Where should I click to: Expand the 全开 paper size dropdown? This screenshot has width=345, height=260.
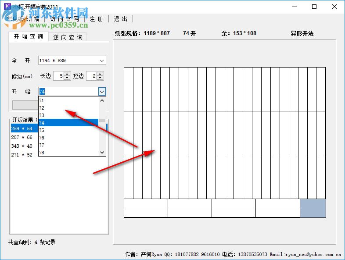[x=102, y=61]
